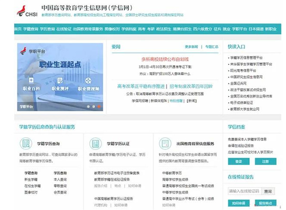Open 学历查询 navigation item
Screen dimensions: 286x210
pyautogui.click(x=47, y=29)
